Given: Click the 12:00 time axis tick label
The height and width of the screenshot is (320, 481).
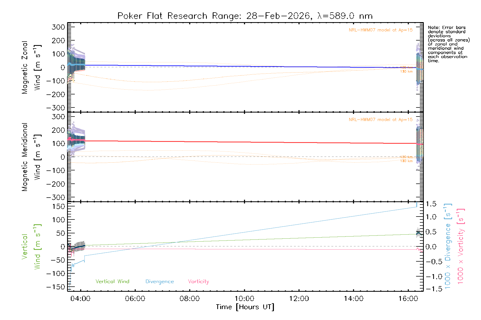Looking at the screenshot, I should pos(299,299).
